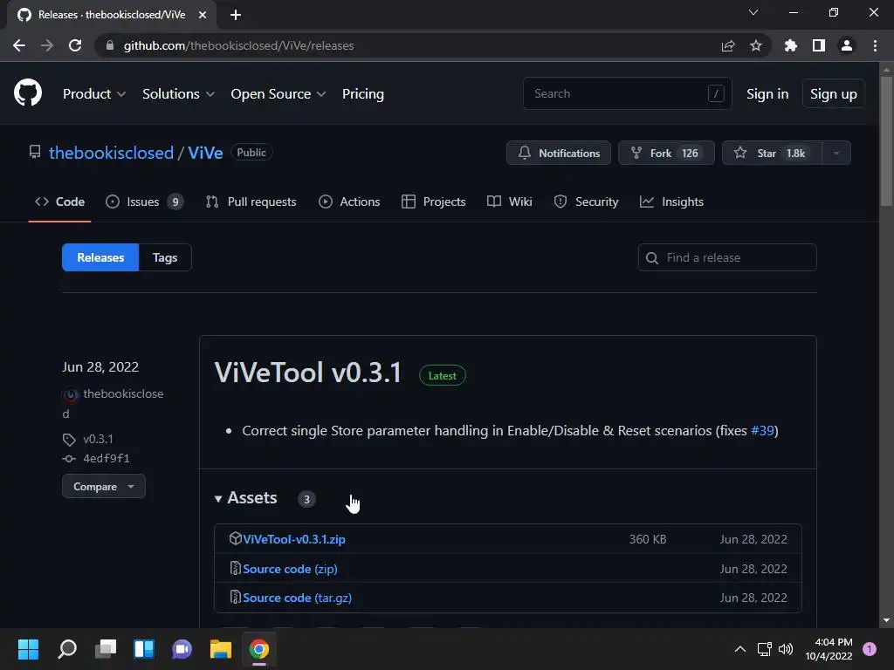This screenshot has width=894, height=670.
Task: Open the ViVe repository link
Action: click(205, 153)
